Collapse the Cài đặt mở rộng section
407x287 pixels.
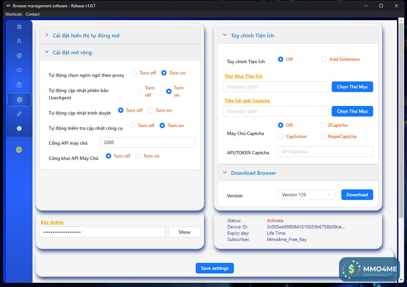[x=120, y=52]
